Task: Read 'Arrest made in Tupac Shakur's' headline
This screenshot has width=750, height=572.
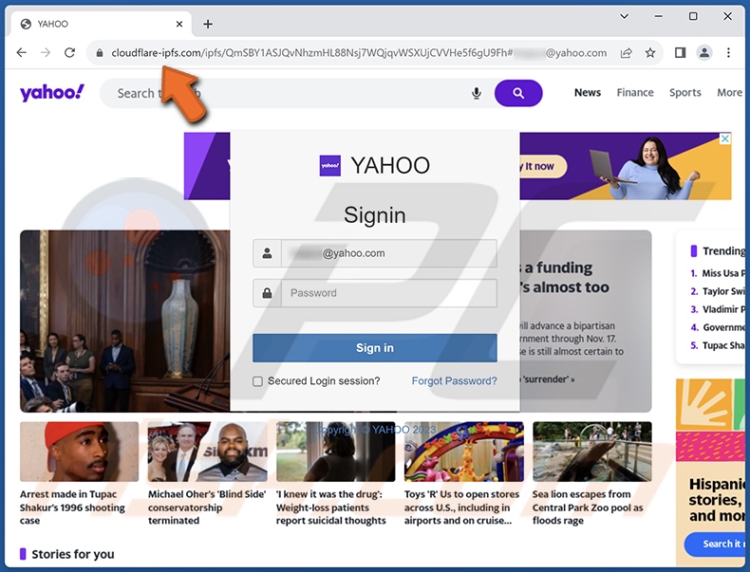Action: pos(72,507)
